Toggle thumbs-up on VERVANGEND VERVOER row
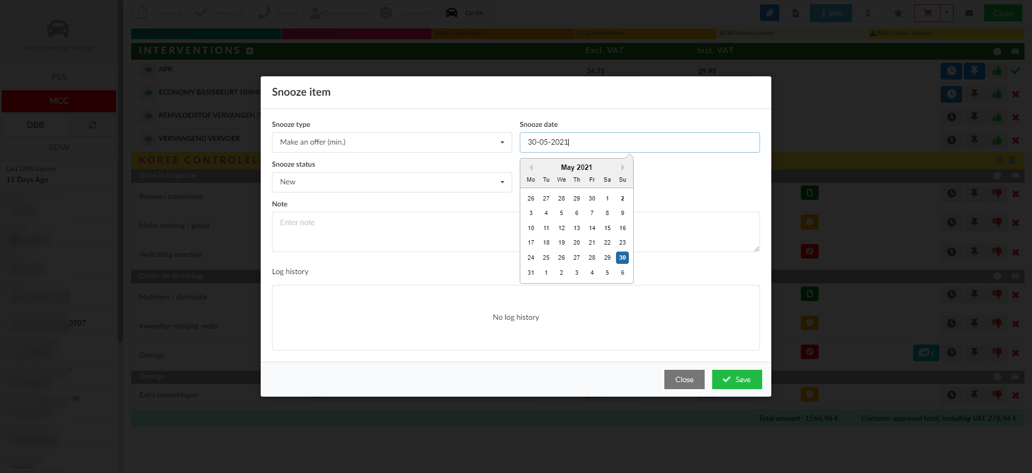This screenshot has width=1032, height=473. (997, 140)
